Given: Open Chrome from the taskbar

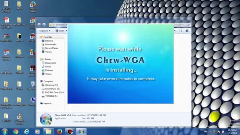Looking at the screenshot, I should click(16, 132).
